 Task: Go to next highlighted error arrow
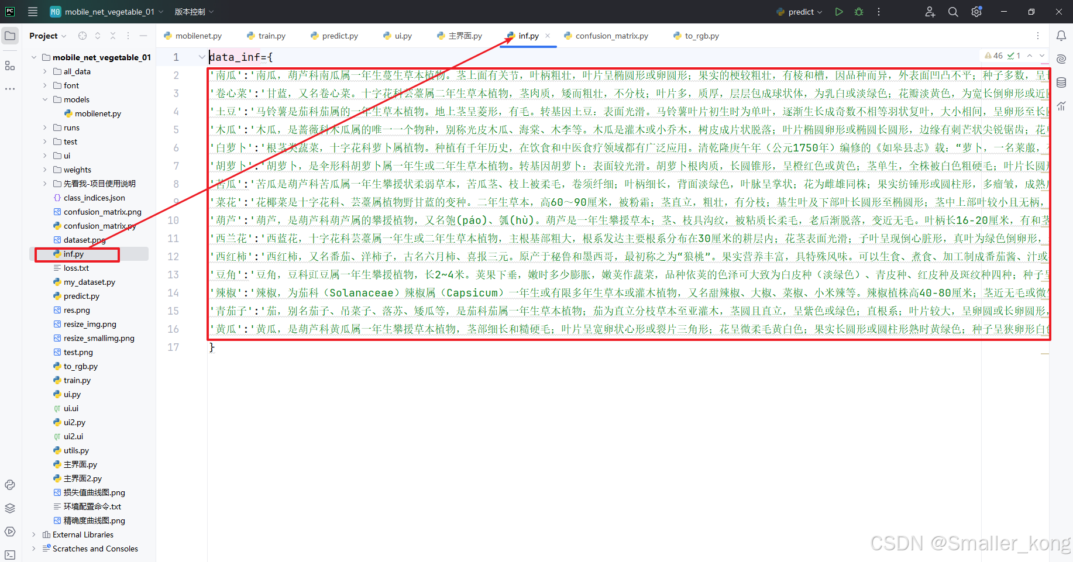click(x=1042, y=56)
